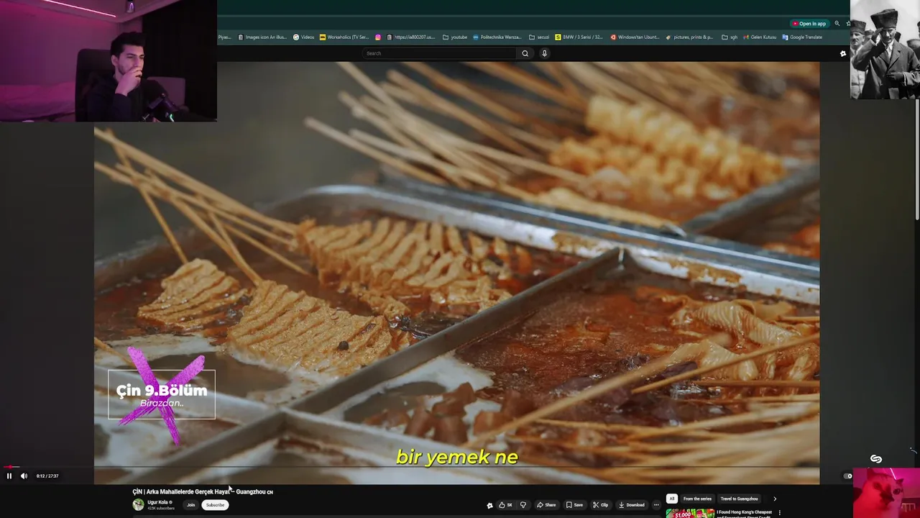Select the Travel to Guangzhou chip
This screenshot has height=518, width=920.
[739, 499]
